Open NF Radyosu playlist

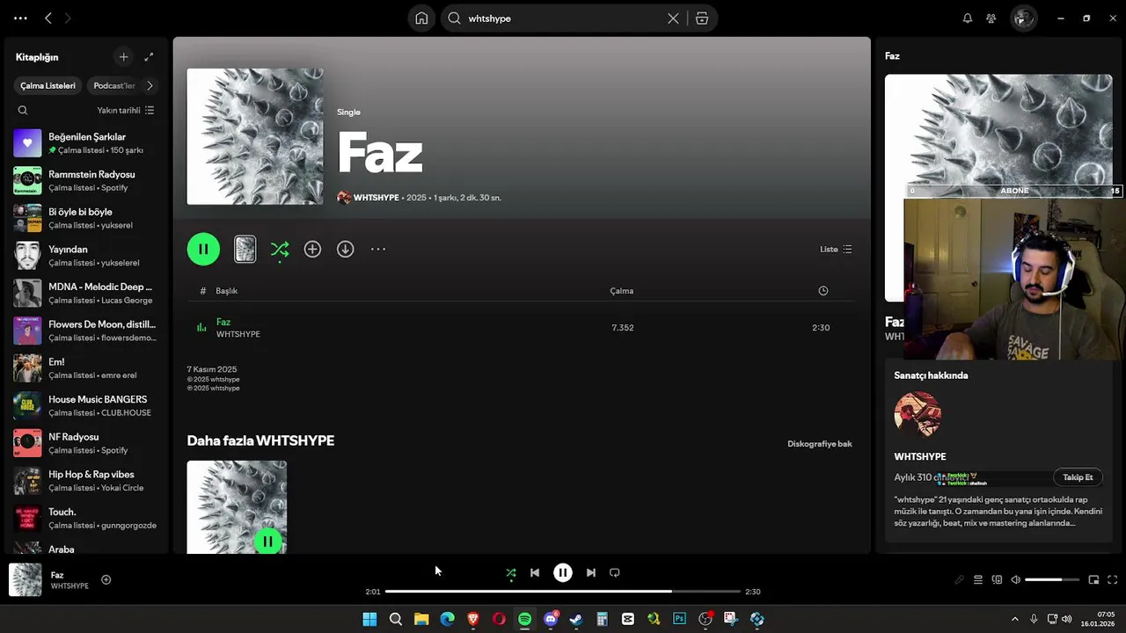point(86,443)
